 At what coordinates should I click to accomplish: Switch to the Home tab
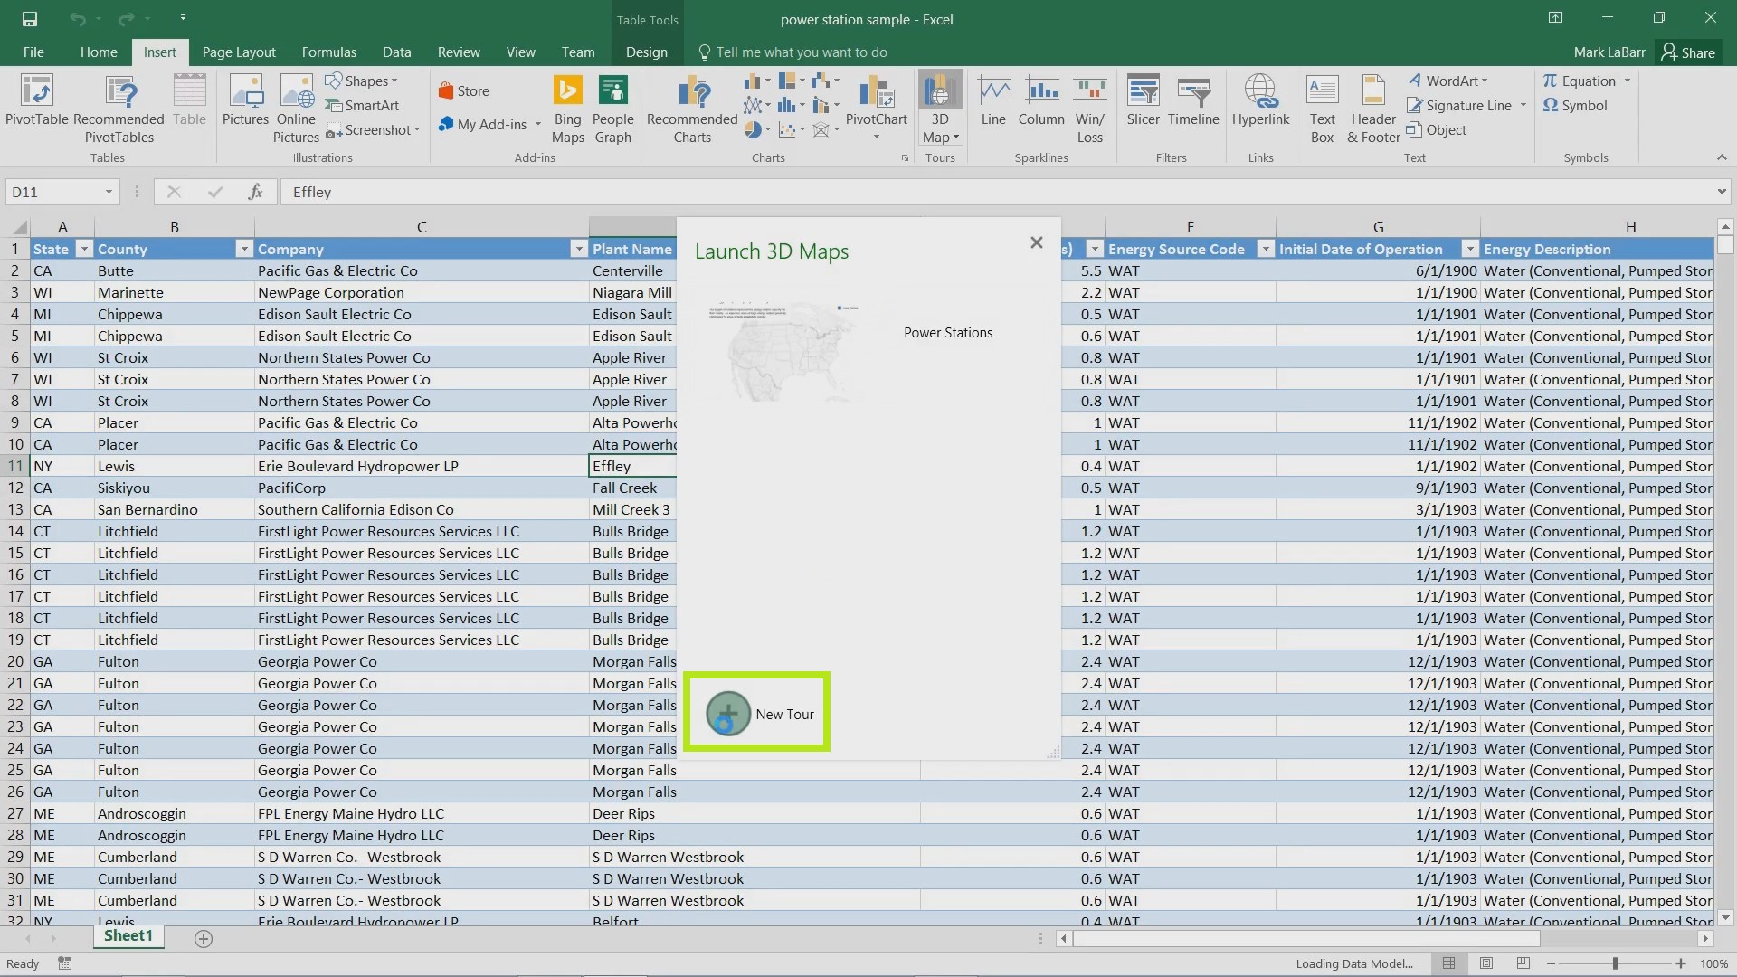[x=99, y=52]
